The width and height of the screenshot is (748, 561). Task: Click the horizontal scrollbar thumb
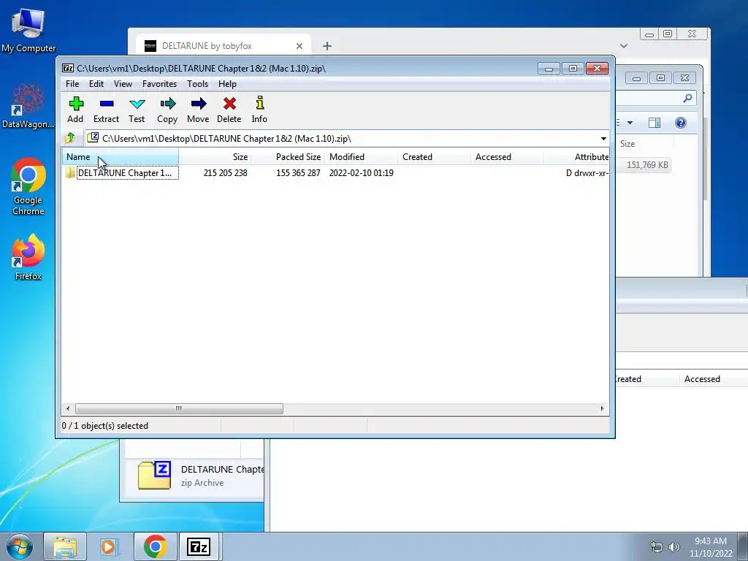point(179,408)
